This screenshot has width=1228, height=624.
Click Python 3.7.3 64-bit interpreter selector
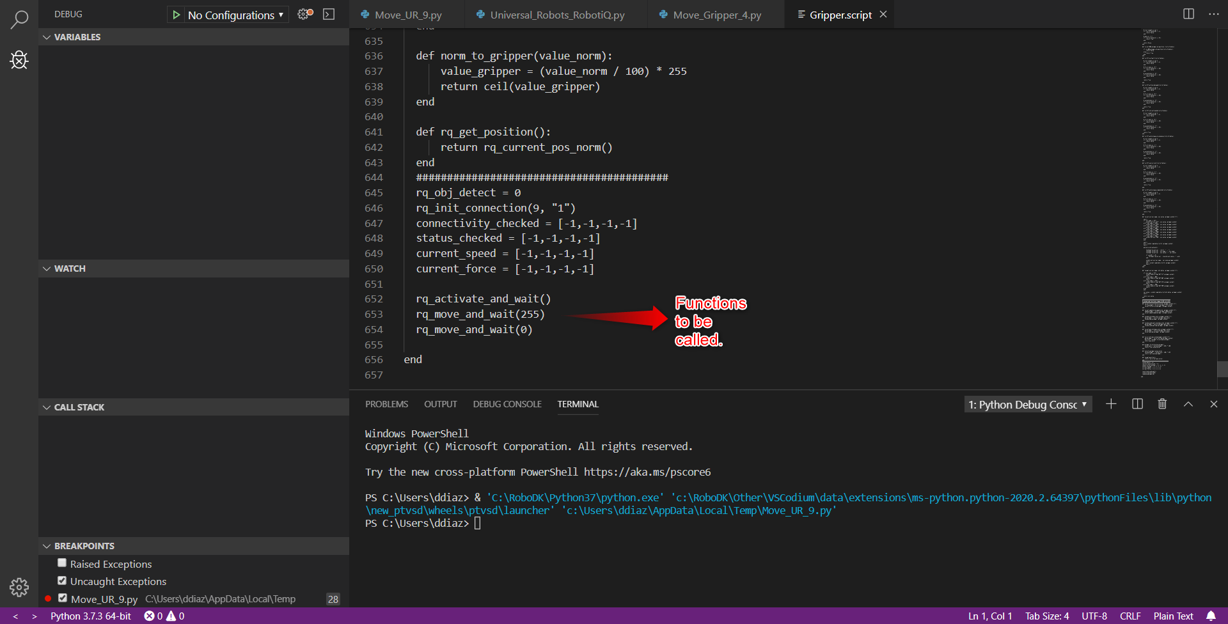91,616
